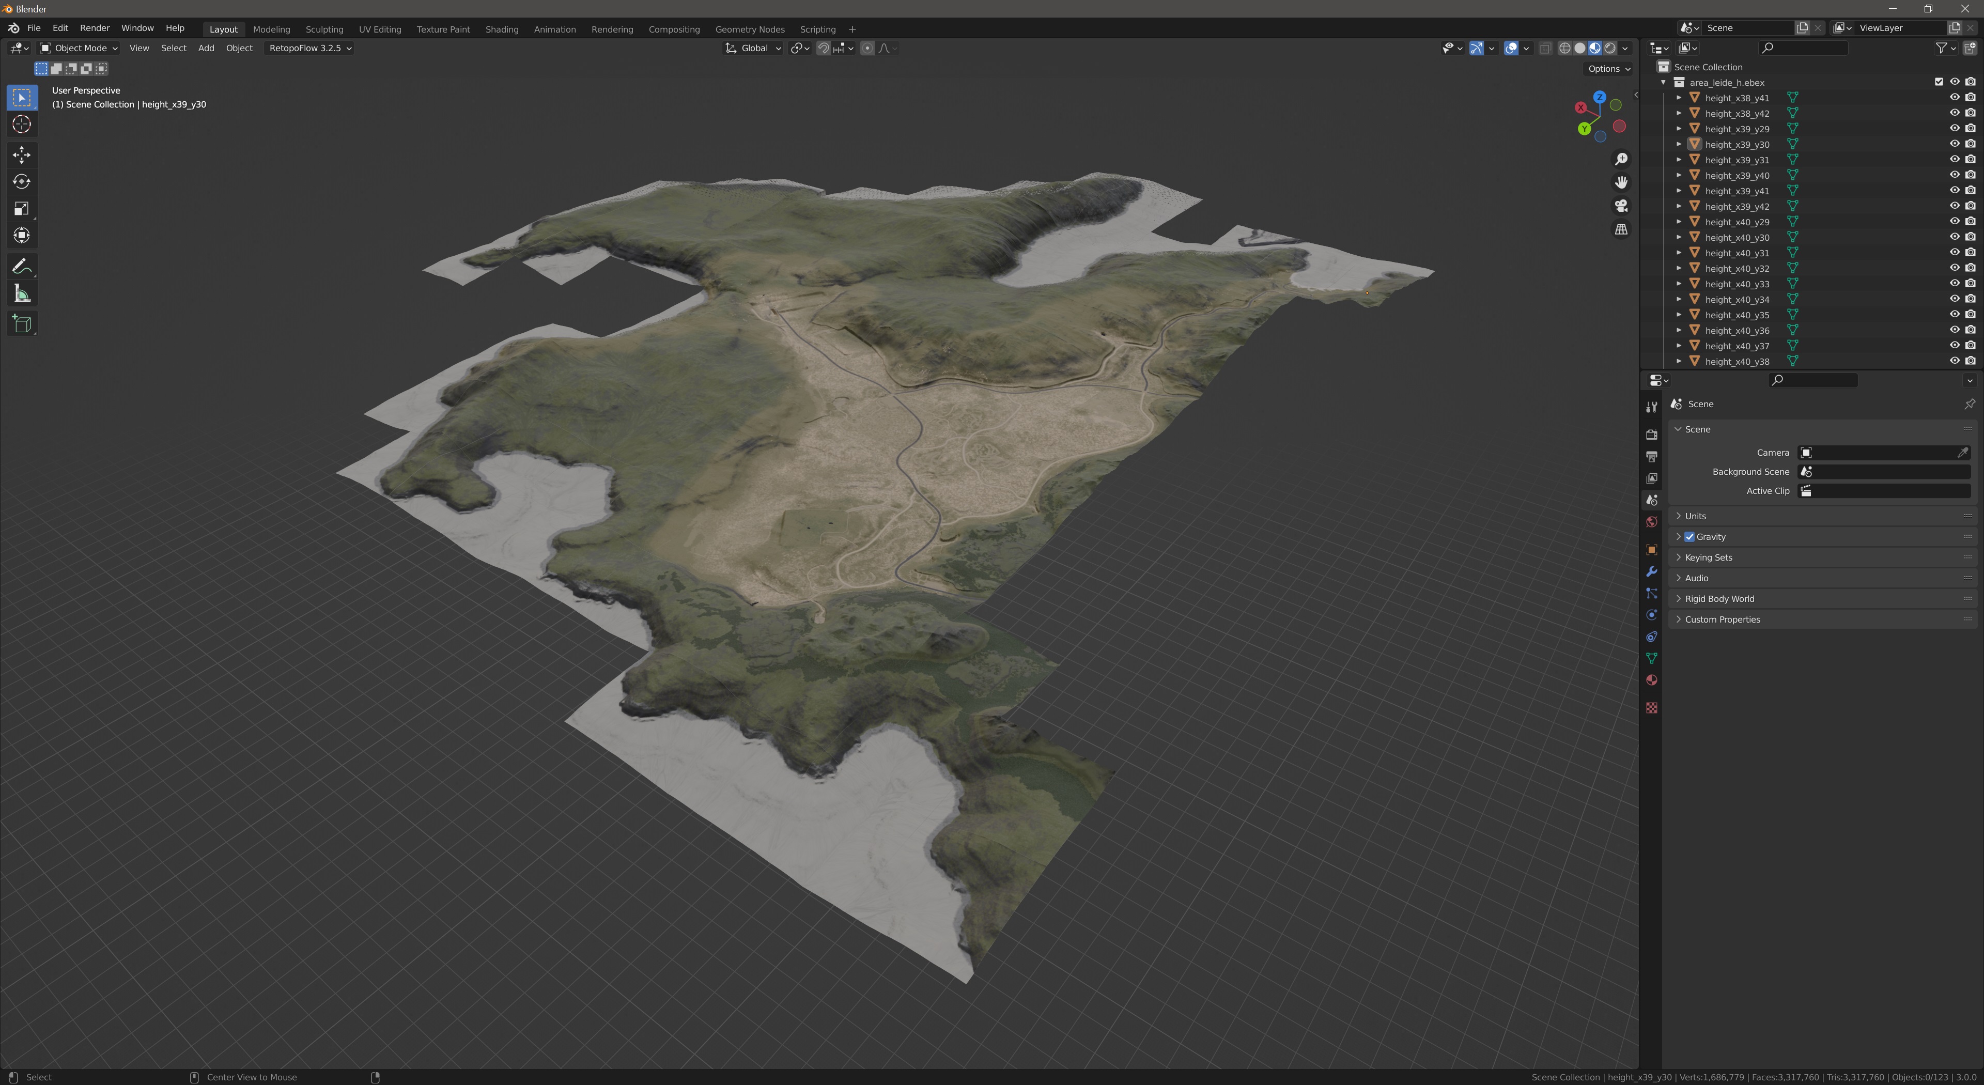Open the Physics properties tab
This screenshot has width=1984, height=1085.
(x=1651, y=614)
